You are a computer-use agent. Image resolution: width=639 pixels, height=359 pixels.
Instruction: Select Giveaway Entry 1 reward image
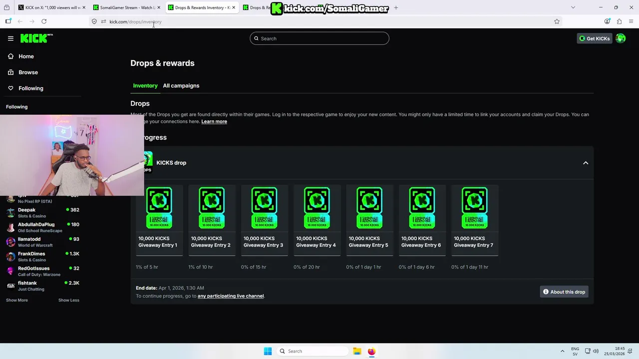tap(159, 208)
